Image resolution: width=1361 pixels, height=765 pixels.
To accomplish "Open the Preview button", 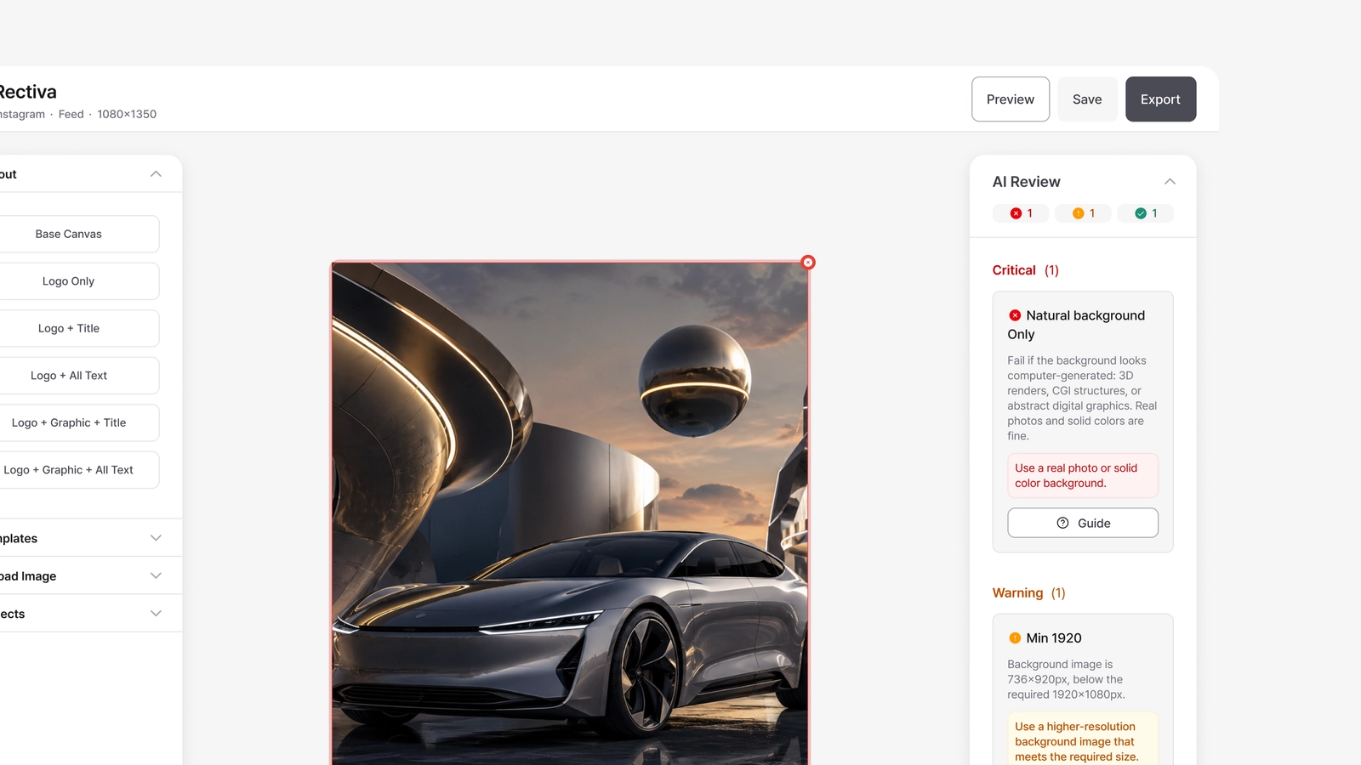I will pyautogui.click(x=1011, y=99).
